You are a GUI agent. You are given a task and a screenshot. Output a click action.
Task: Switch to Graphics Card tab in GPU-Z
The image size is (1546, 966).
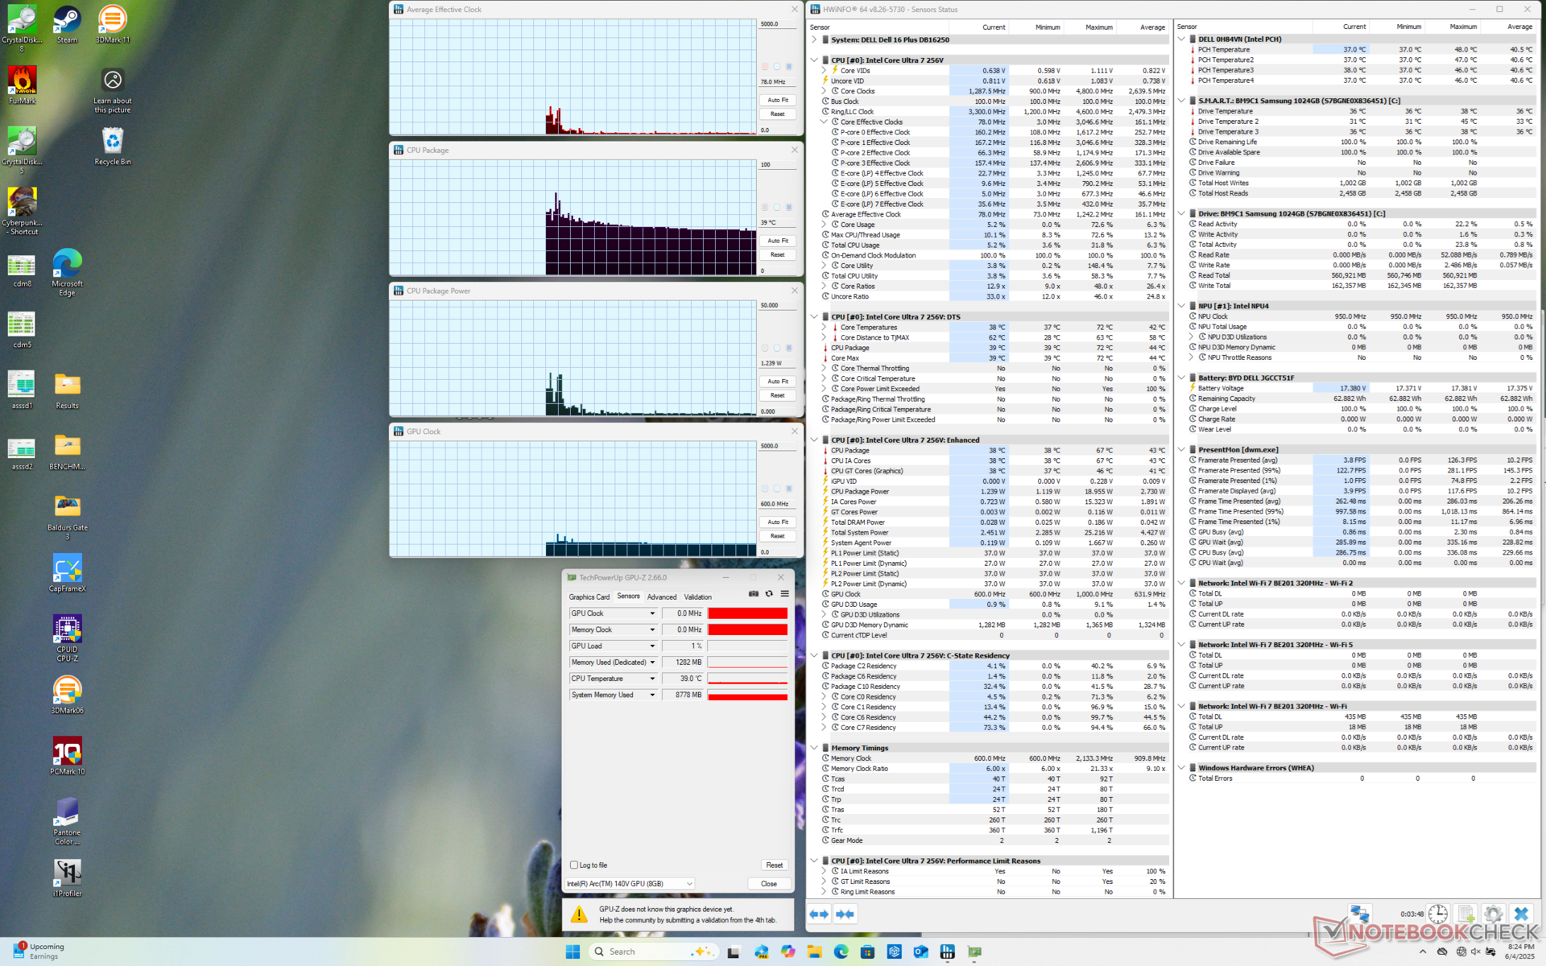point(589,597)
